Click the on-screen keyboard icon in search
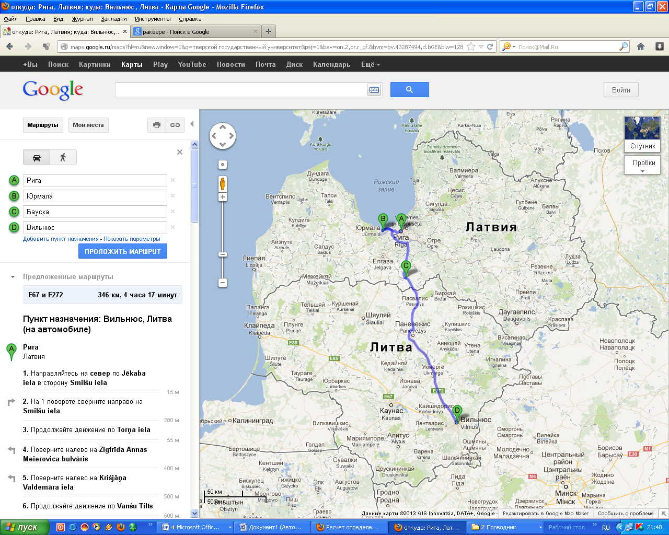This screenshot has width=669, height=535. [374, 90]
